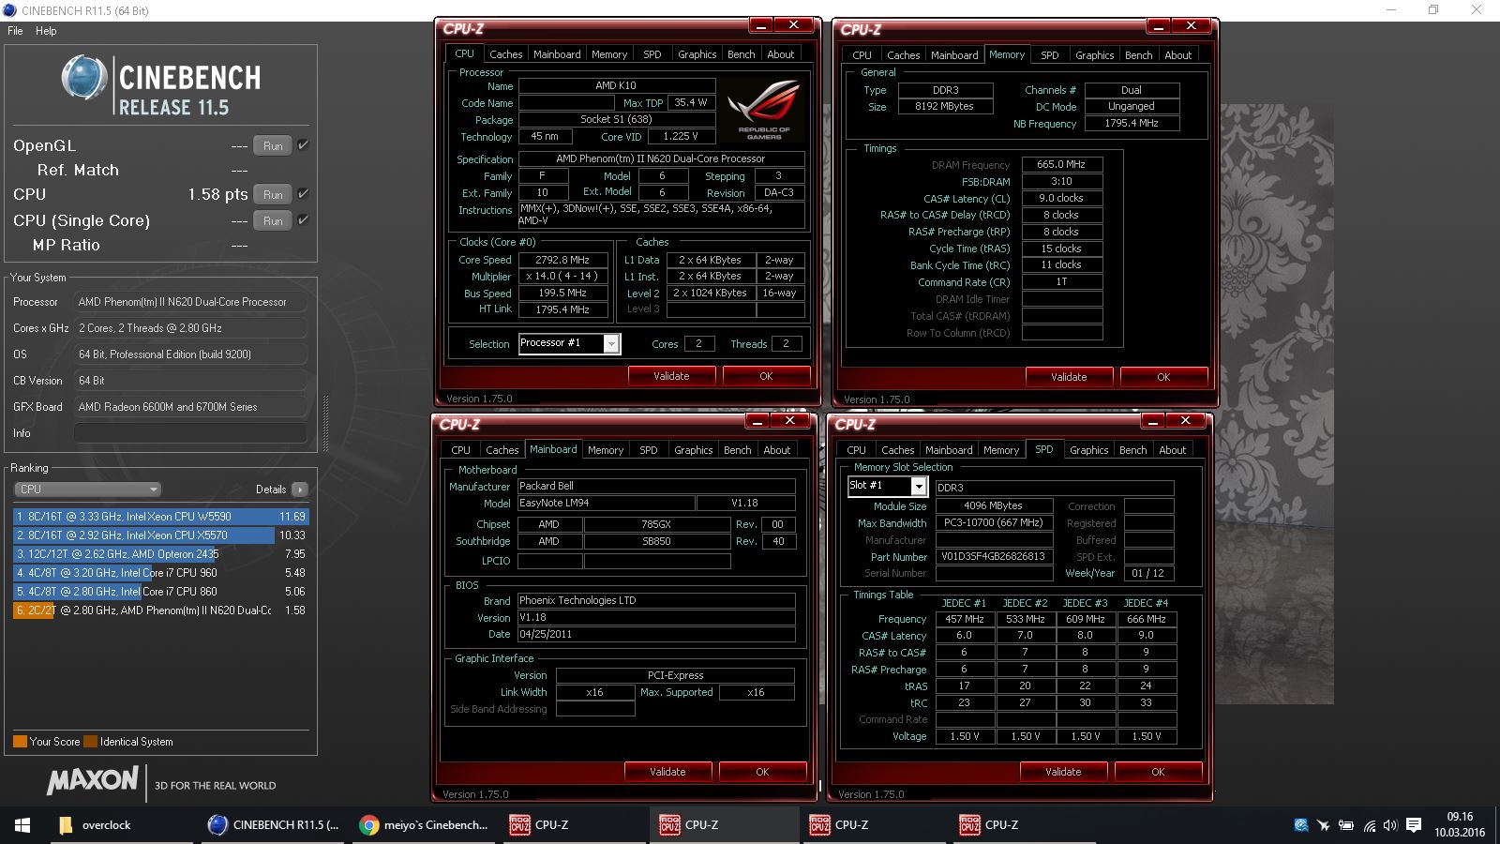Select ranking entry Intel Core i7 CPU 860
1500x844 pixels.
159,592
